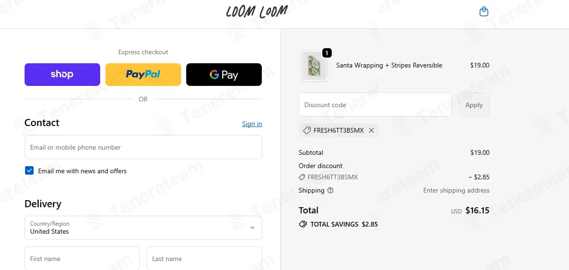Remove the FRESH6TT3BSMX discount code chip
569x270 pixels.
coord(371,130)
